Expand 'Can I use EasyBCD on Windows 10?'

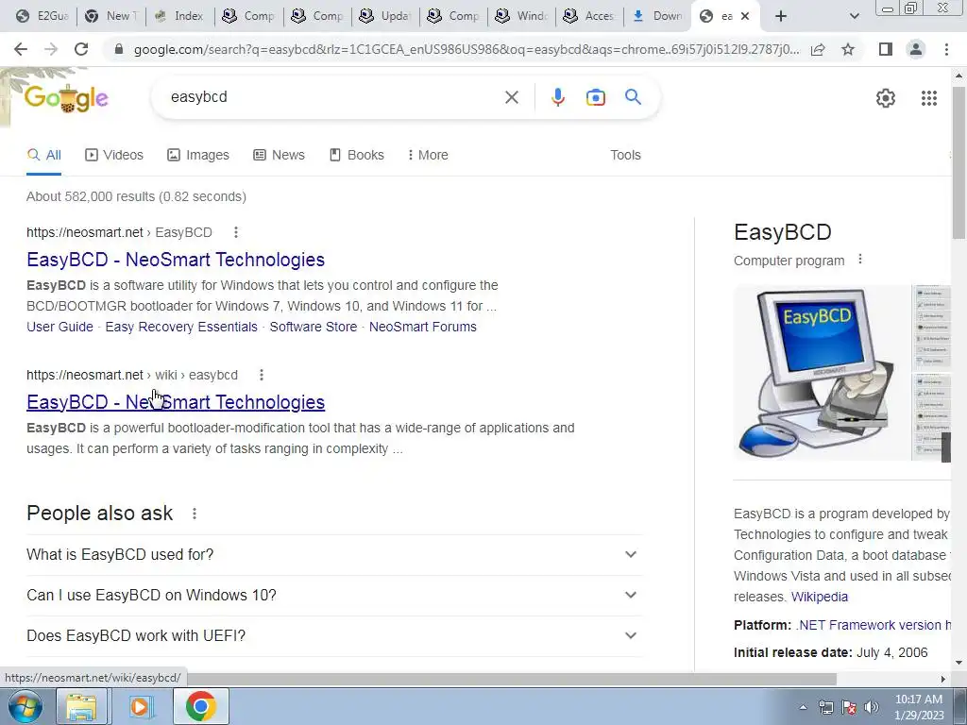[334, 595]
